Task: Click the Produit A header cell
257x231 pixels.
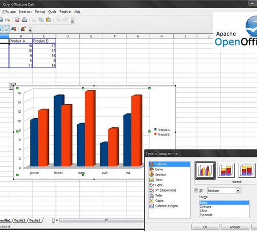Action: 21,41
